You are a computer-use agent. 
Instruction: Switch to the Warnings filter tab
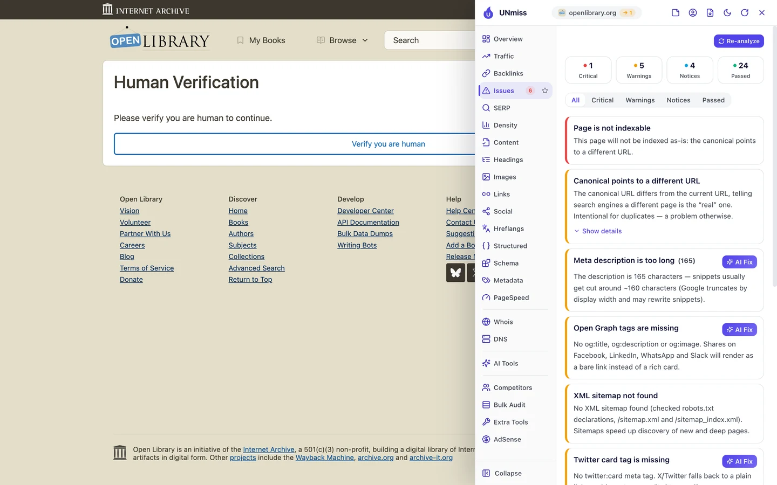[x=640, y=100]
